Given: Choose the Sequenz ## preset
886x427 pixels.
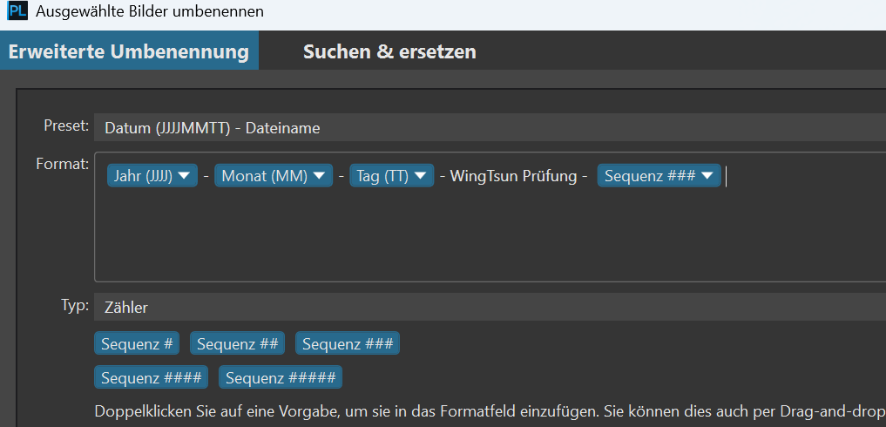Looking at the screenshot, I should coord(238,343).
